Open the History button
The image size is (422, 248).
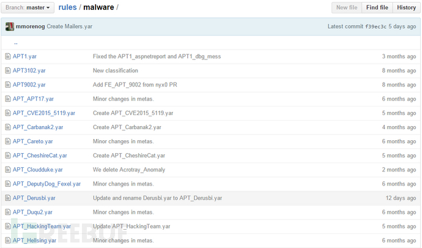406,7
